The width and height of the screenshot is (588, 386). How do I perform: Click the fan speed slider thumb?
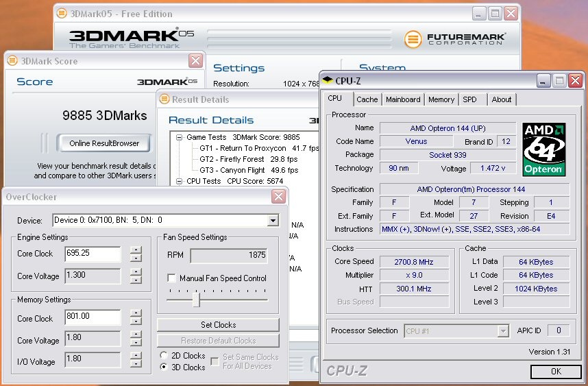point(196,300)
